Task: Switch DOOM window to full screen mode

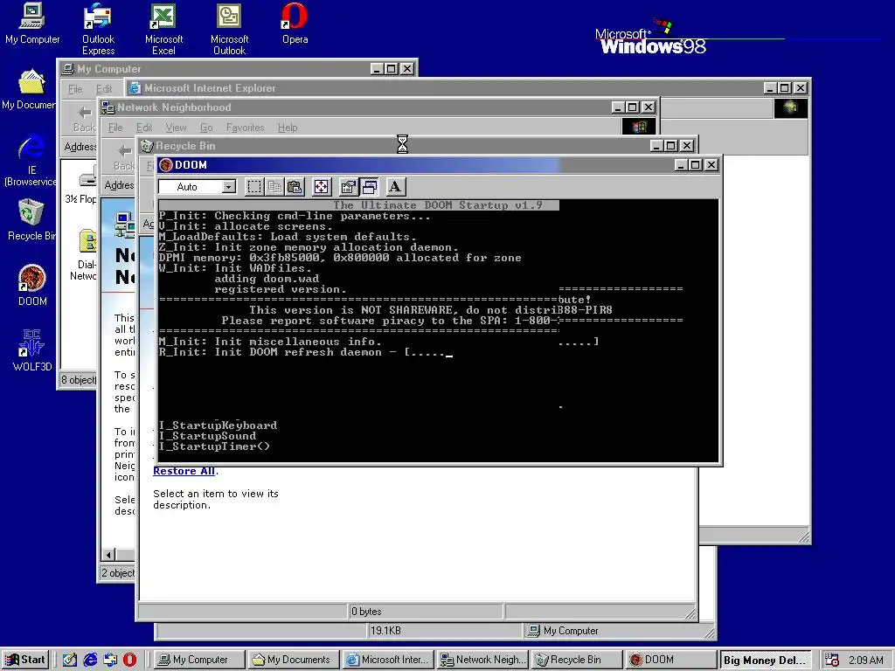Action: (322, 187)
